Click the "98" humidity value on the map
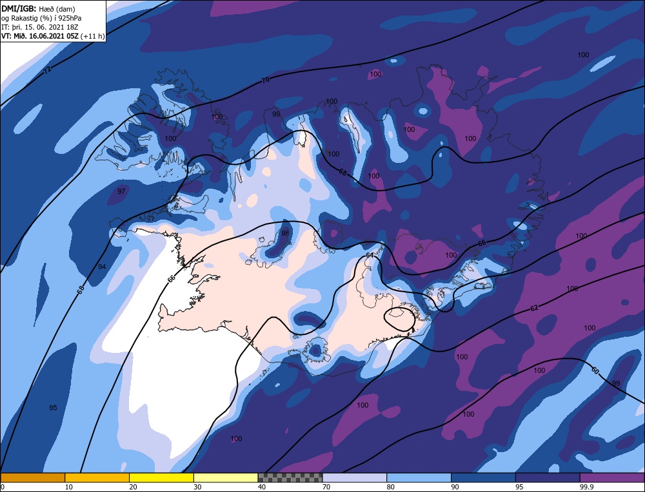Viewport: 645px width, 492px height. [285, 233]
